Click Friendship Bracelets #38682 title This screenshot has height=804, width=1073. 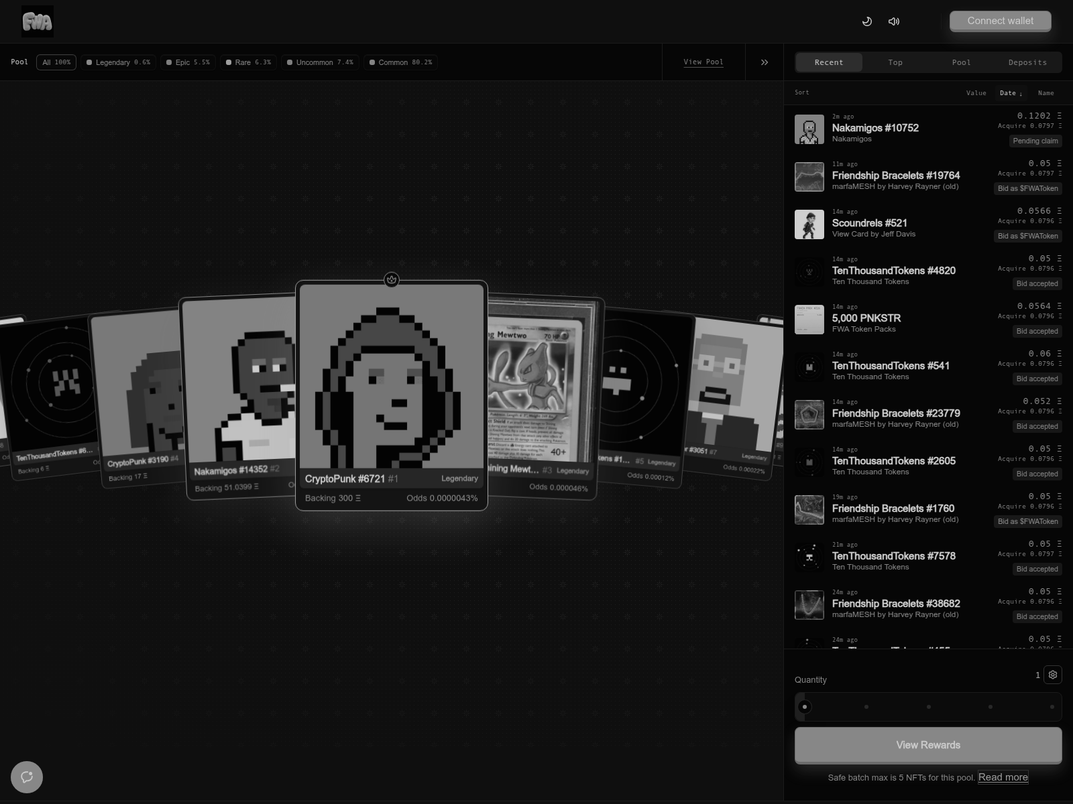pyautogui.click(x=896, y=604)
